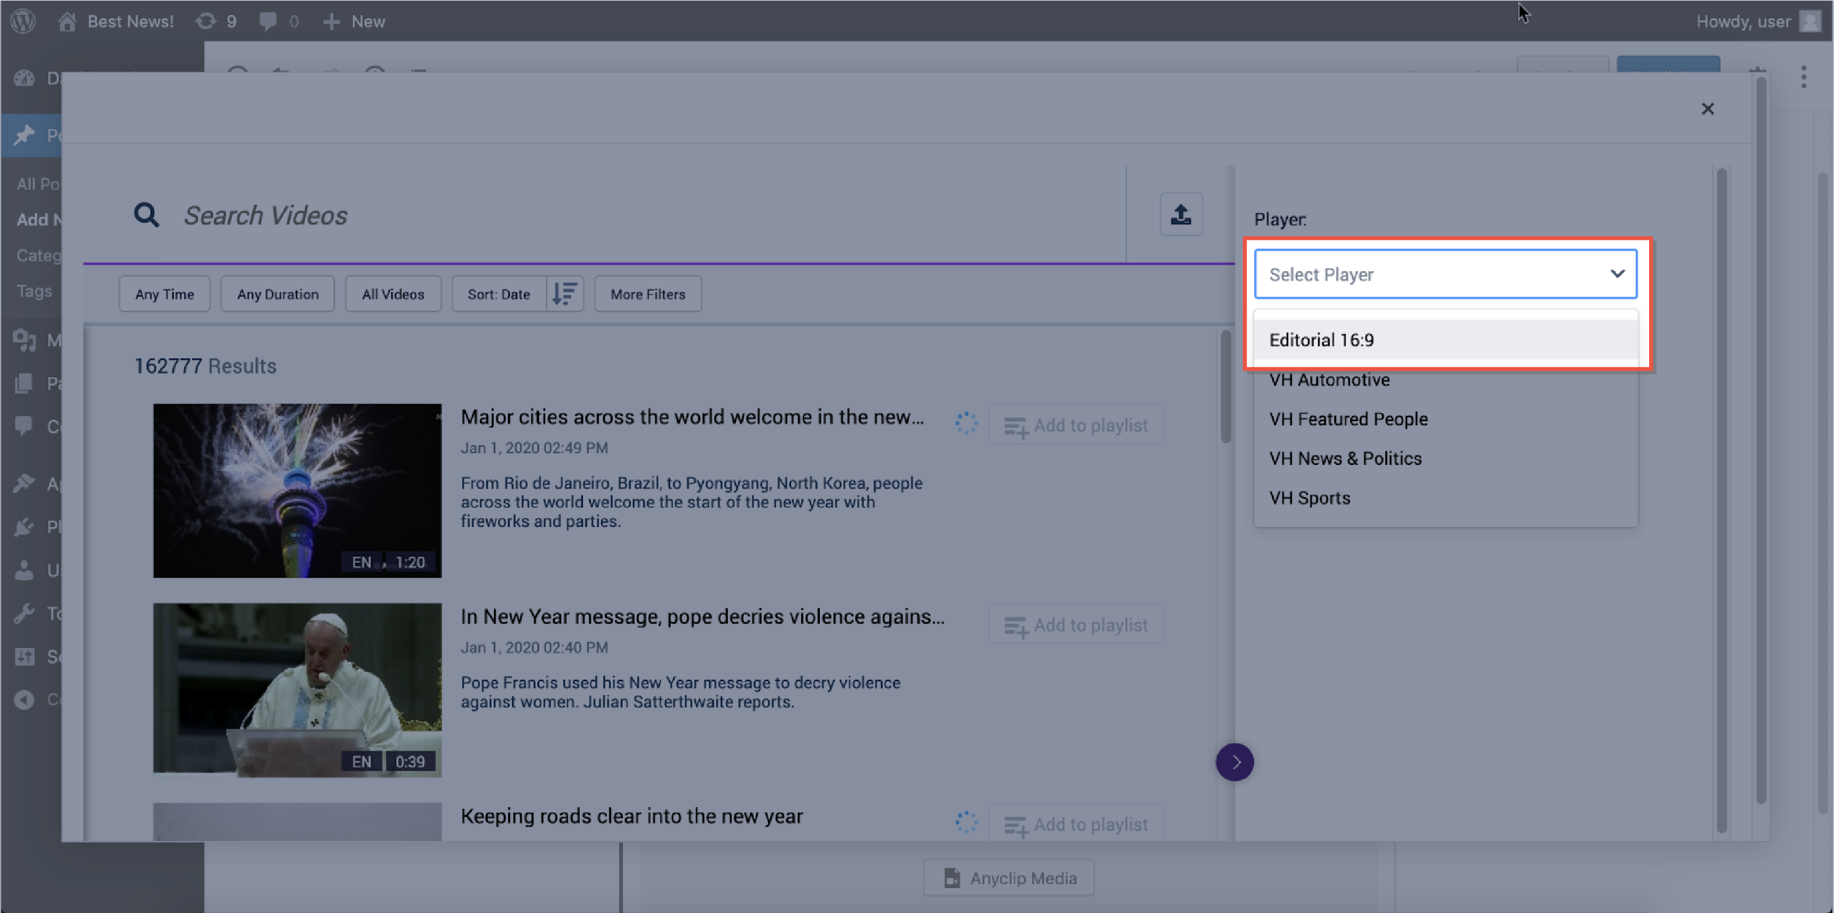This screenshot has width=1834, height=913.
Task: Choose Editorial 16:9 player option
Action: pyautogui.click(x=1445, y=340)
